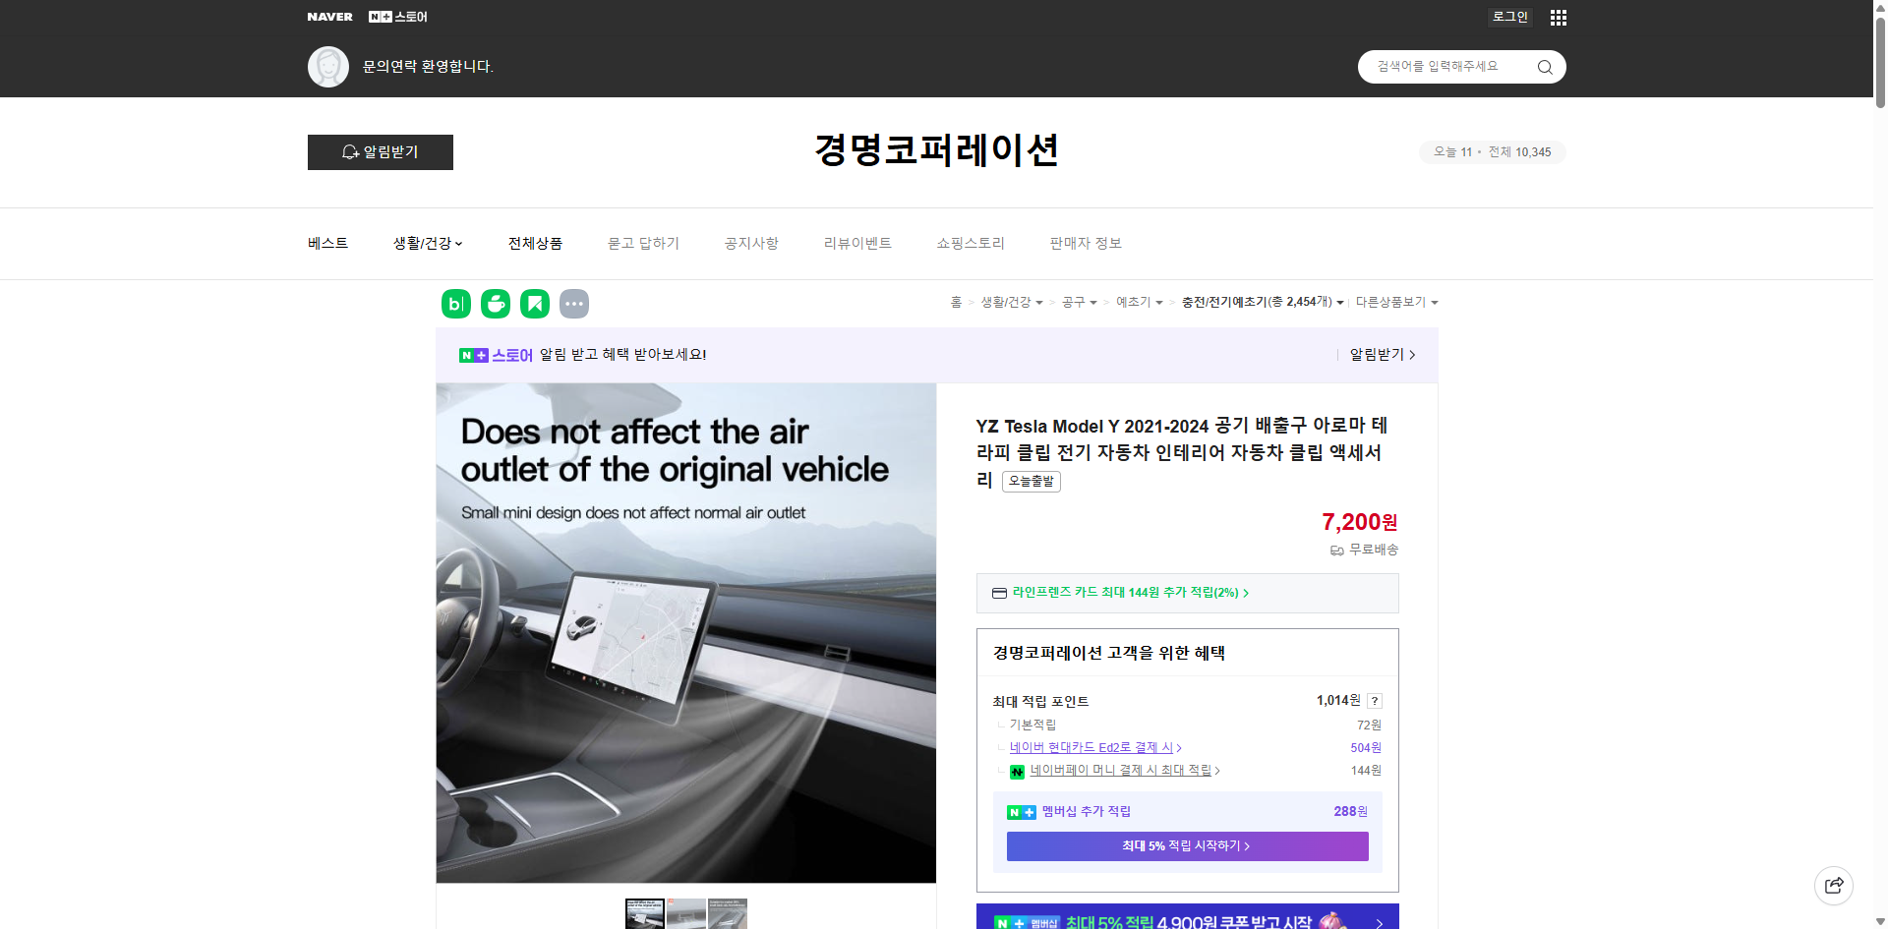The image size is (1888, 929).
Task: Open the Naver apps grid icon
Action: point(1557,17)
